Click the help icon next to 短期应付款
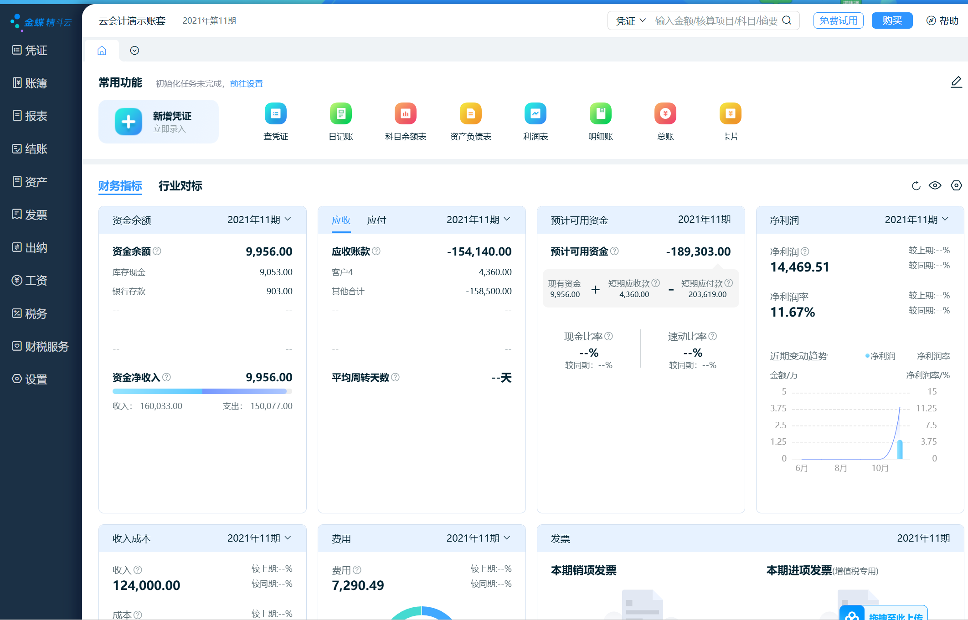Viewport: 968px width, 620px height. pyautogui.click(x=729, y=283)
